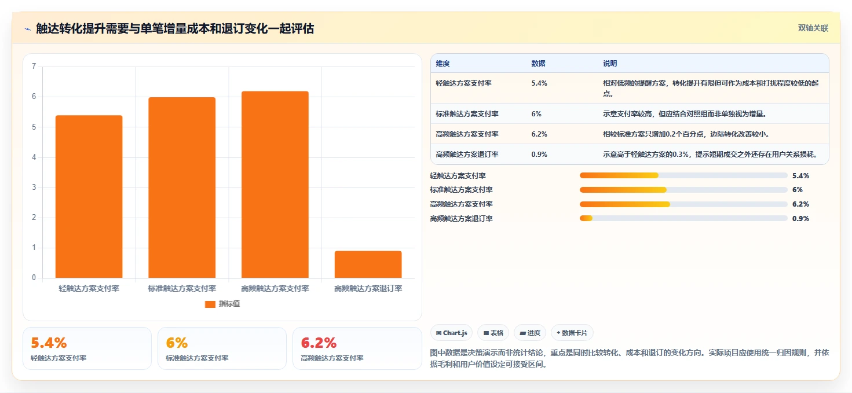The height and width of the screenshot is (393, 852).
Task: Click the 6.2% value beside the progress bar
Action: [x=800, y=204]
